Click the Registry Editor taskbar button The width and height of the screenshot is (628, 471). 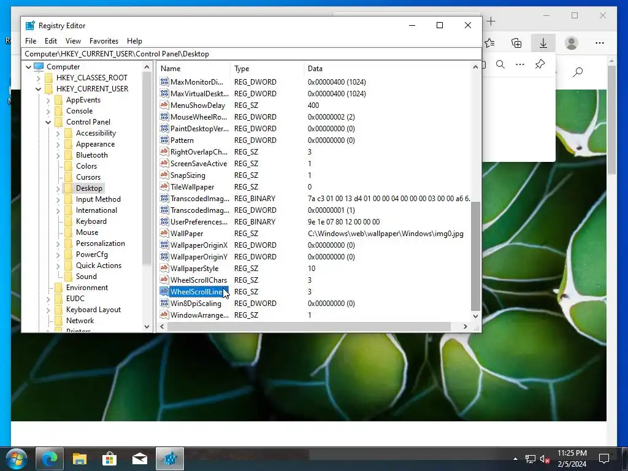click(170, 459)
